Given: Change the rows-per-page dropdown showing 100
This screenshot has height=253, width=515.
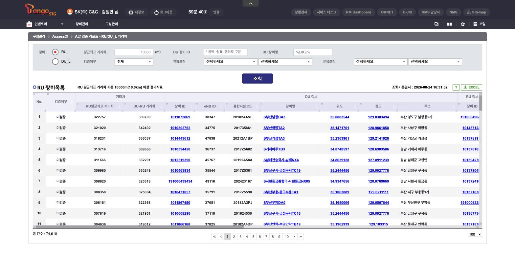Looking at the screenshot, I should click(x=475, y=234).
